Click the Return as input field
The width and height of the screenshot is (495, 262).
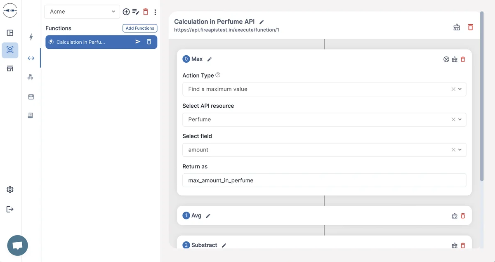pyautogui.click(x=324, y=180)
